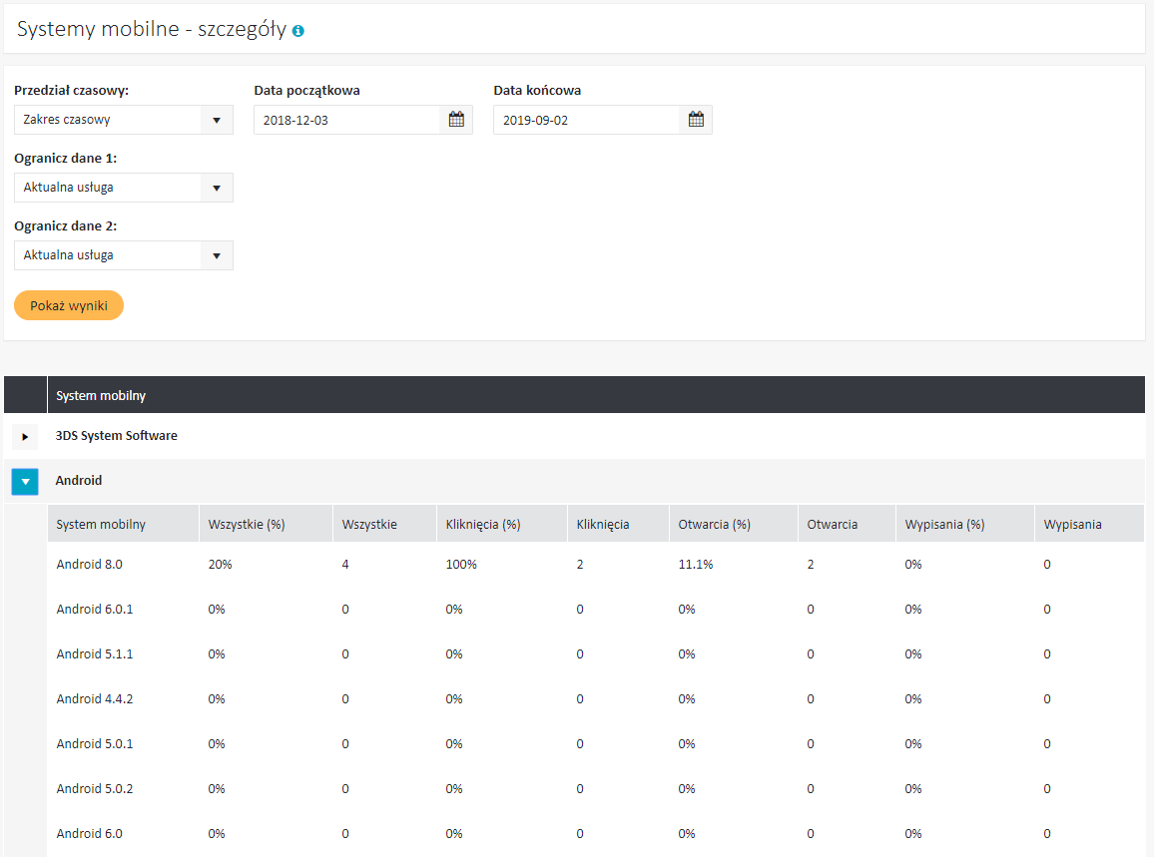This screenshot has height=857, width=1154.
Task: Open calendar picker for Data początkowa
Action: pyautogui.click(x=456, y=120)
